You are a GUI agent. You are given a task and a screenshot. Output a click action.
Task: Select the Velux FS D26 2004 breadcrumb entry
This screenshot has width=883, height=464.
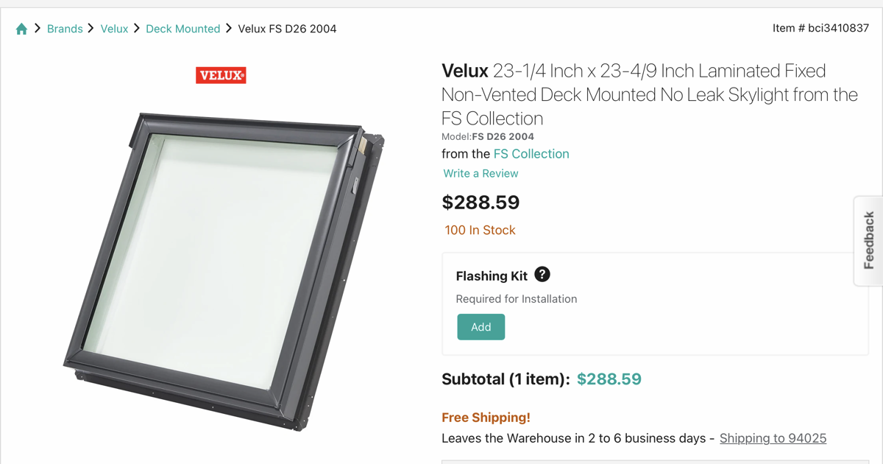click(x=287, y=28)
